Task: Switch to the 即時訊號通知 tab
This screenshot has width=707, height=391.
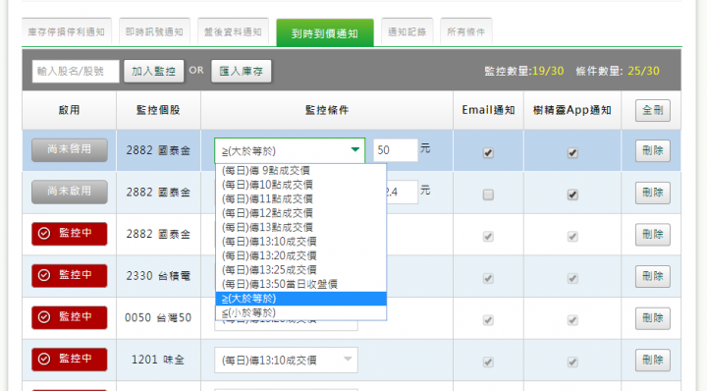Action: pyautogui.click(x=154, y=31)
